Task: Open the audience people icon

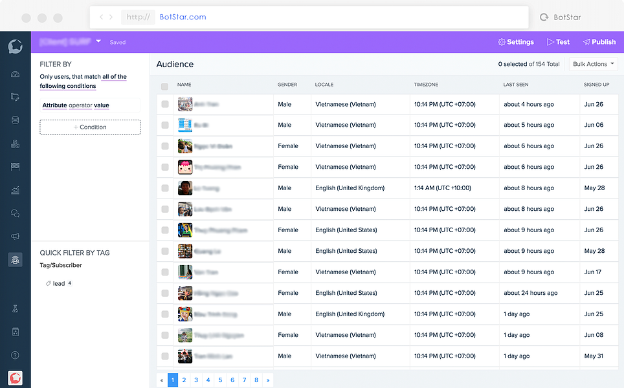Action: [15, 260]
